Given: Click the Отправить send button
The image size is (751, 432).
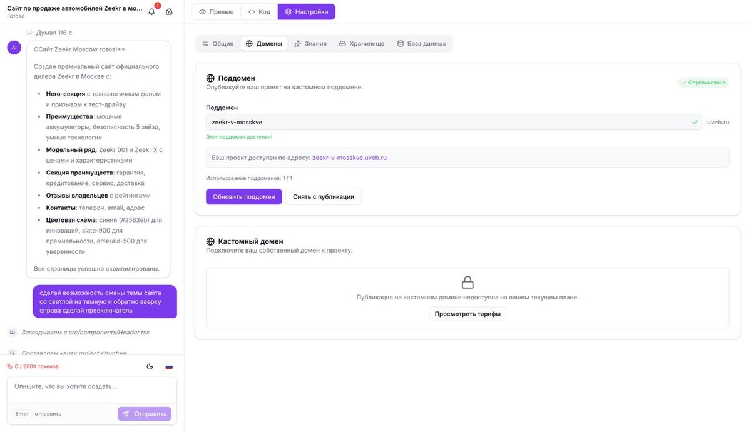Looking at the screenshot, I should [x=145, y=414].
